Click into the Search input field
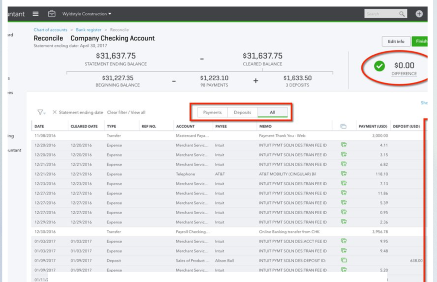 [x=381, y=14]
